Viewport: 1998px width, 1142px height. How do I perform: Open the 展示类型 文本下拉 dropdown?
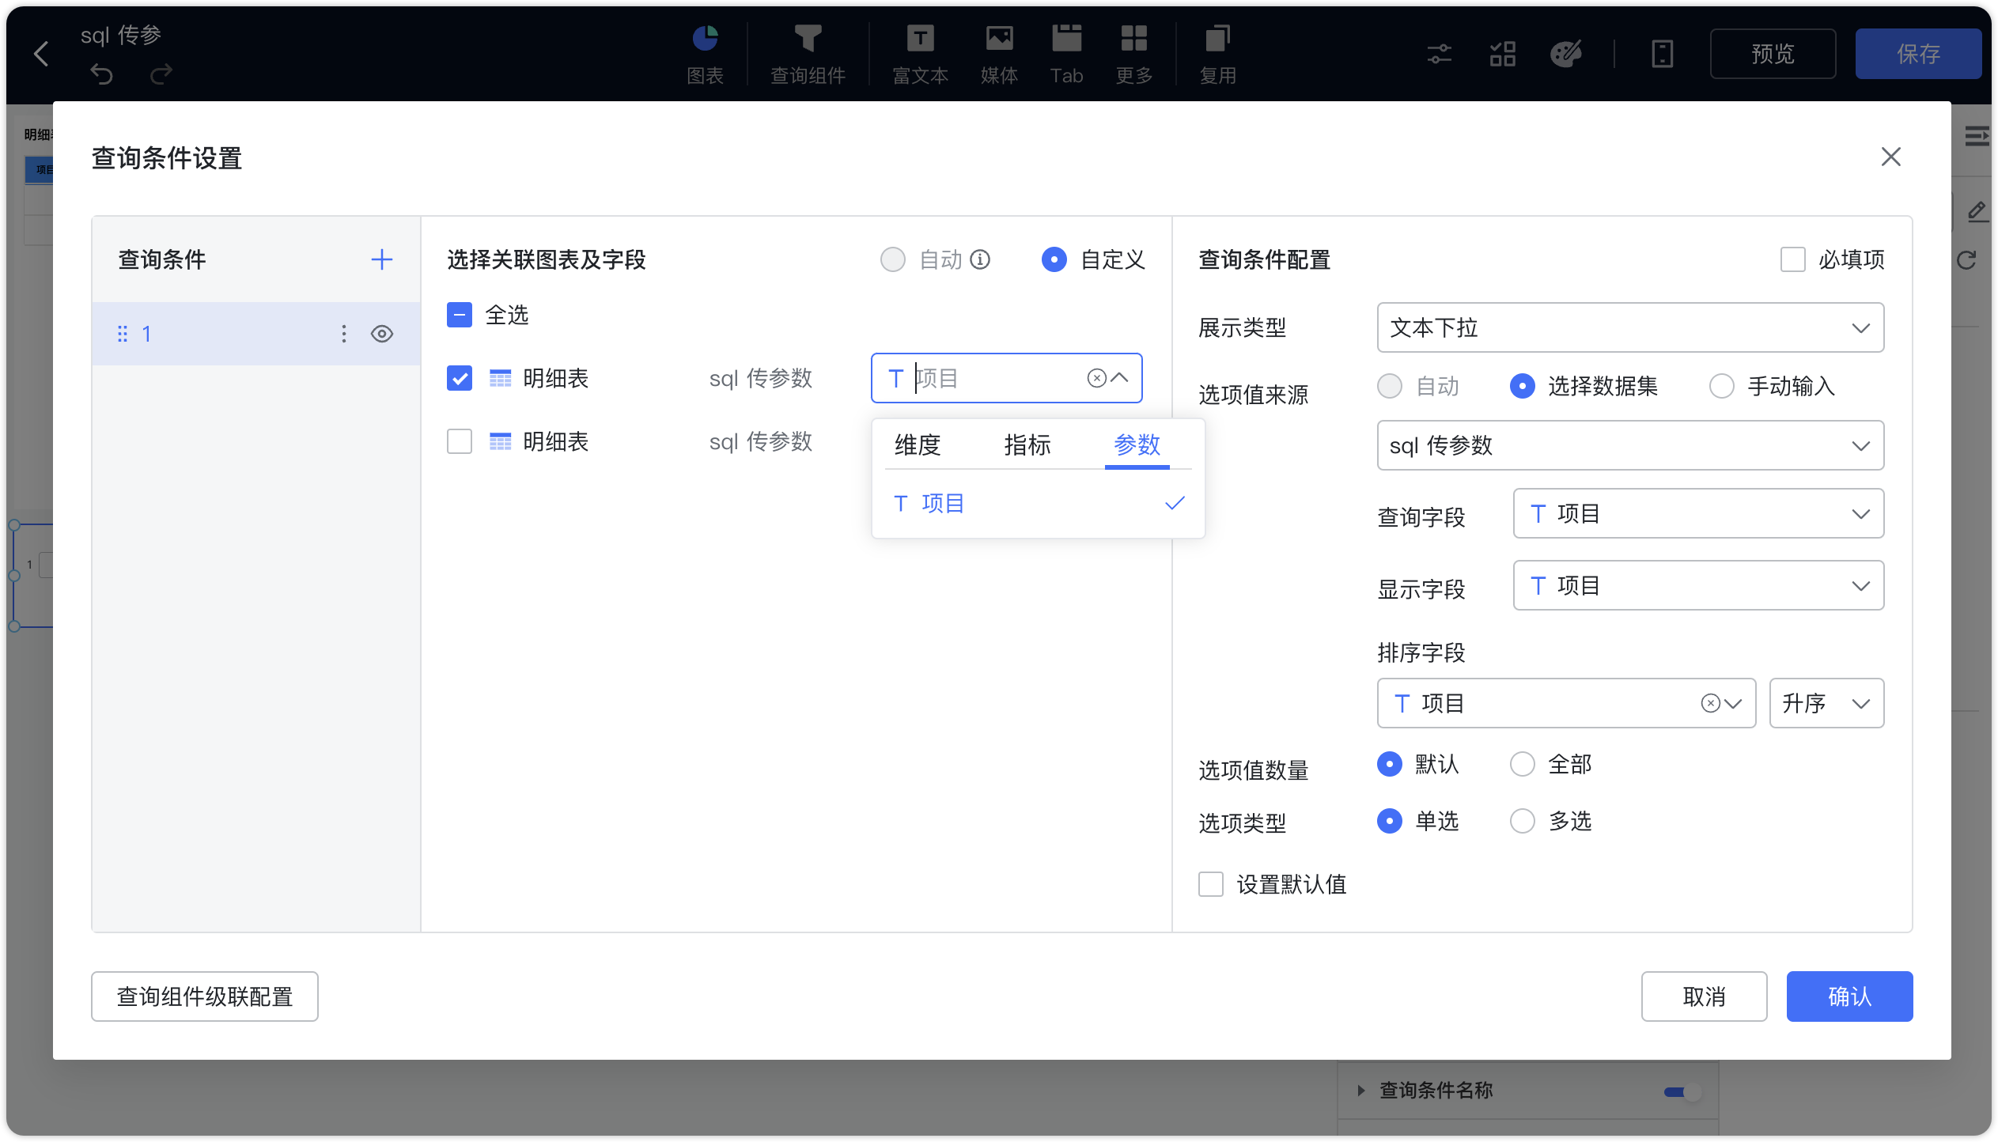[1630, 327]
